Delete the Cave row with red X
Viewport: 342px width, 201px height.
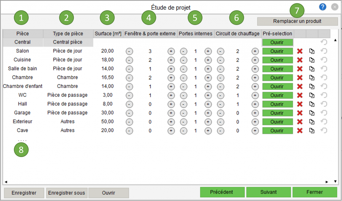tap(300, 131)
